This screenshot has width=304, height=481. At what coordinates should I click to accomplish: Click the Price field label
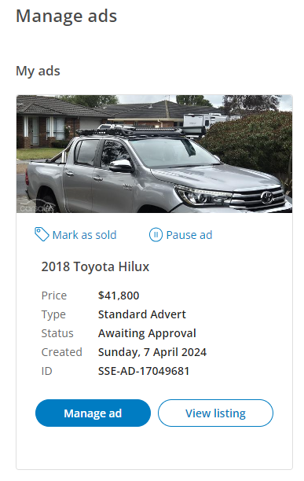(54, 296)
